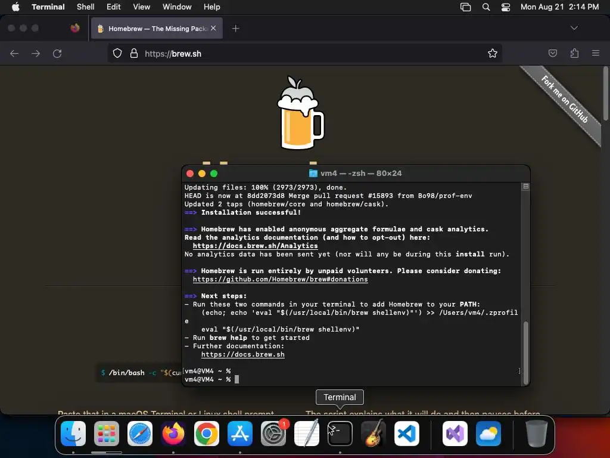Screen dimensions: 610x458
Task: Launch Google Chrome from the Dock
Action: click(207, 434)
